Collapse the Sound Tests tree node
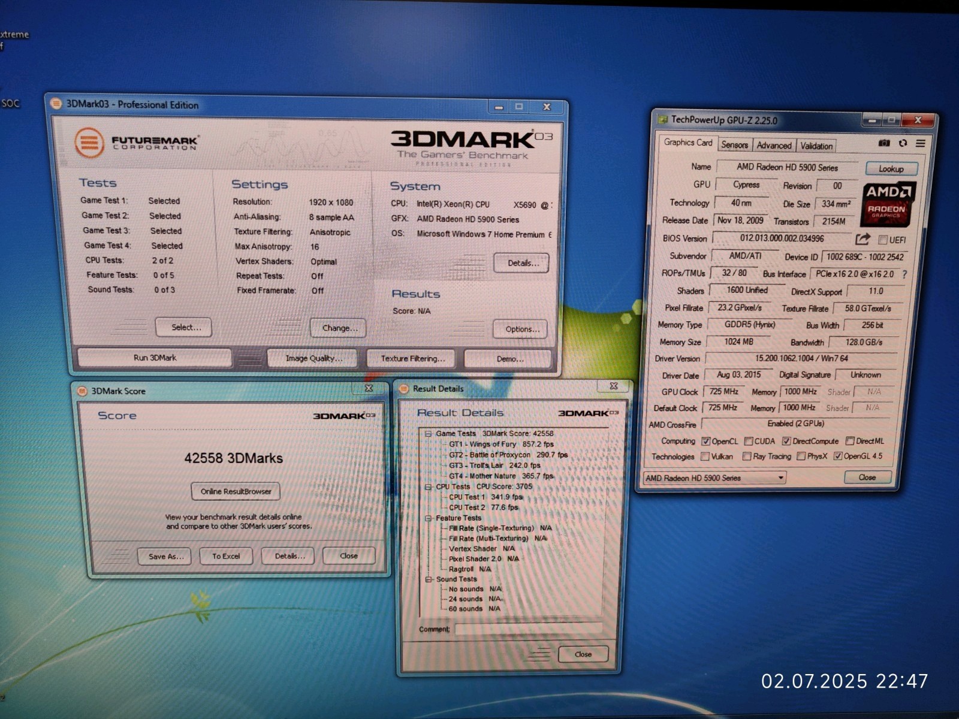Viewport: 959px width, 719px height. pyautogui.click(x=428, y=579)
